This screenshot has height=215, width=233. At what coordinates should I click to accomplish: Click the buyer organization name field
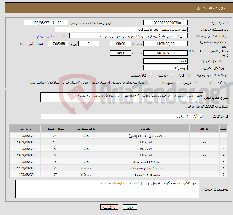(x=121, y=29)
